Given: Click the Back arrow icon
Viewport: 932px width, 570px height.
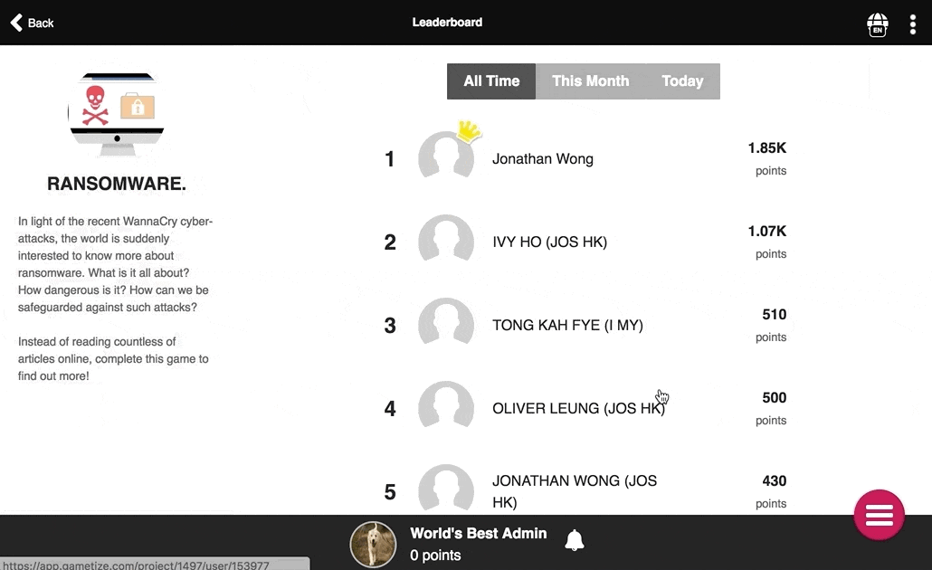Looking at the screenshot, I should [x=16, y=23].
